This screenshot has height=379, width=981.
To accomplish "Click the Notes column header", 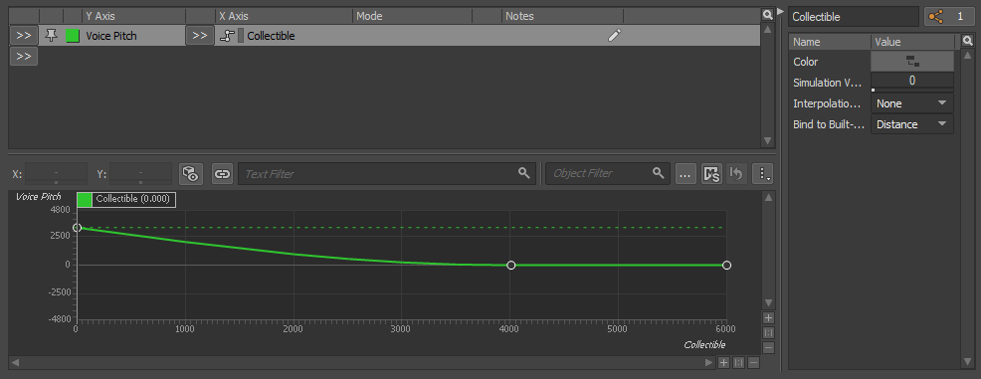I will 562,16.
